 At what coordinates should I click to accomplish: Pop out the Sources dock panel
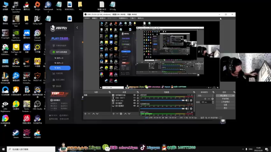click(138, 92)
